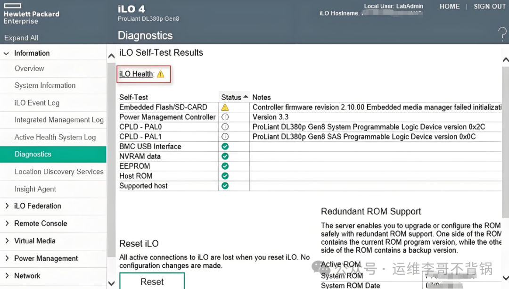Open Location Discovery Services
509x289 pixels.
coord(59,172)
